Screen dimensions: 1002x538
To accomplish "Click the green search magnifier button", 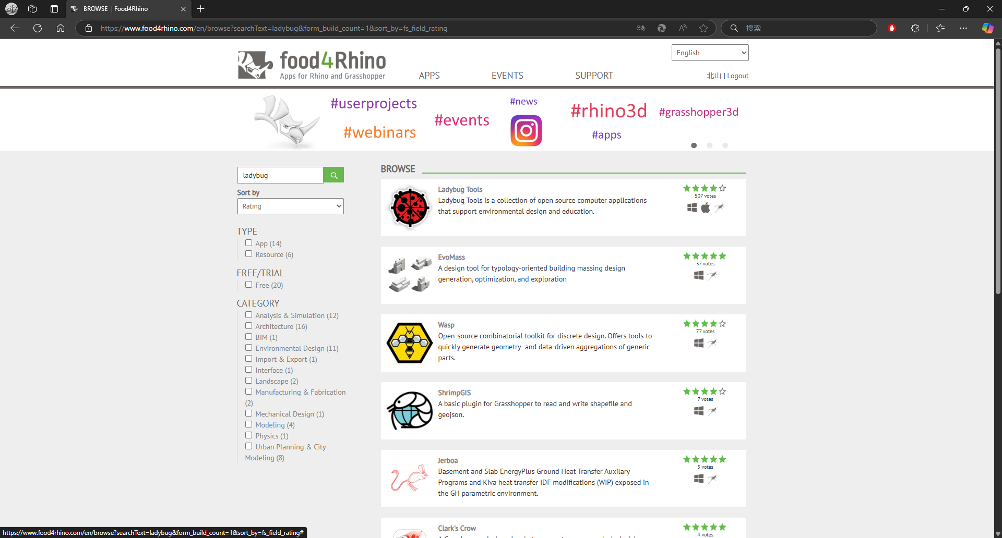I will pos(333,175).
